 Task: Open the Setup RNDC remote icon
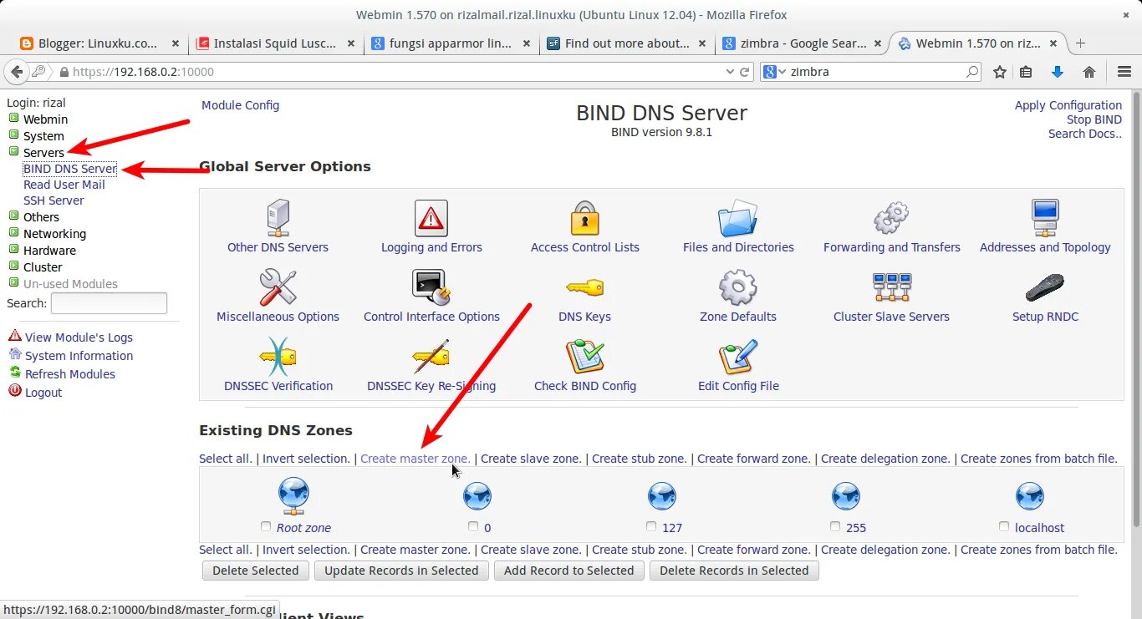point(1045,287)
